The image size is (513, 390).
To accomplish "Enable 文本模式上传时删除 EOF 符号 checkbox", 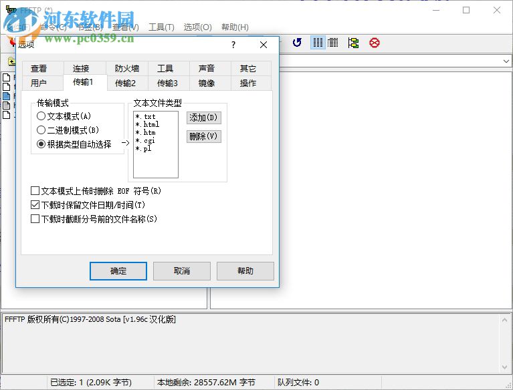I will click(35, 191).
